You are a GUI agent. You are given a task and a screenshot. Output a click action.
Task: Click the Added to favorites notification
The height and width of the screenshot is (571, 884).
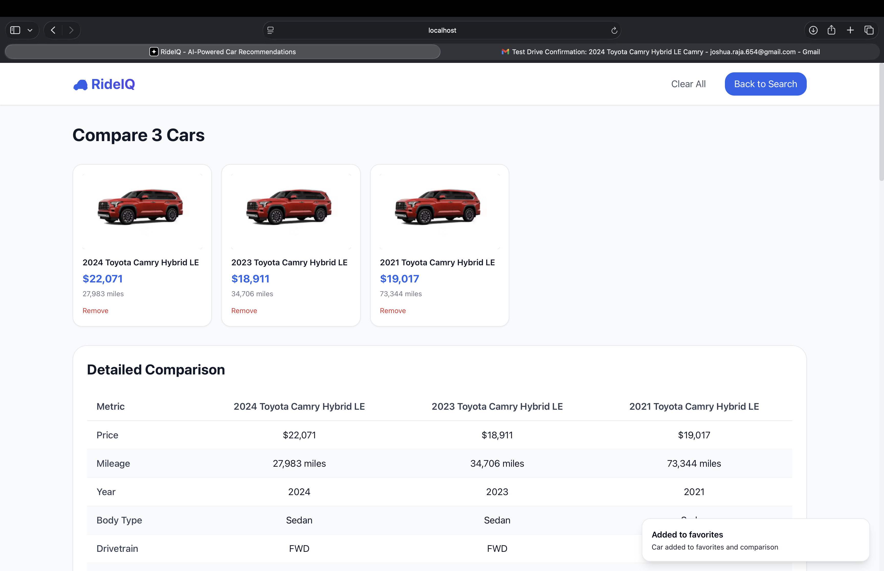pos(755,540)
